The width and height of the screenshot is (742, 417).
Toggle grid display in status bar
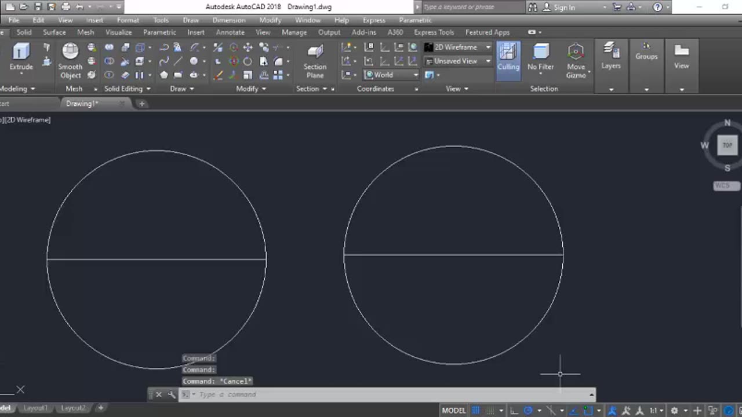[476, 411]
